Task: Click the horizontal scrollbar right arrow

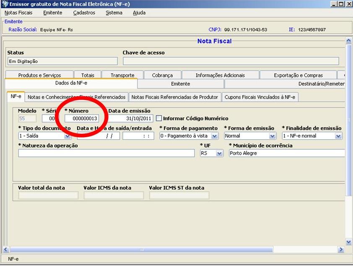Action: point(341,249)
